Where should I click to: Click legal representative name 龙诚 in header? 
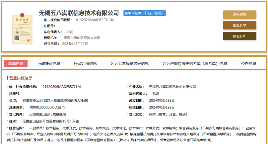point(69,32)
